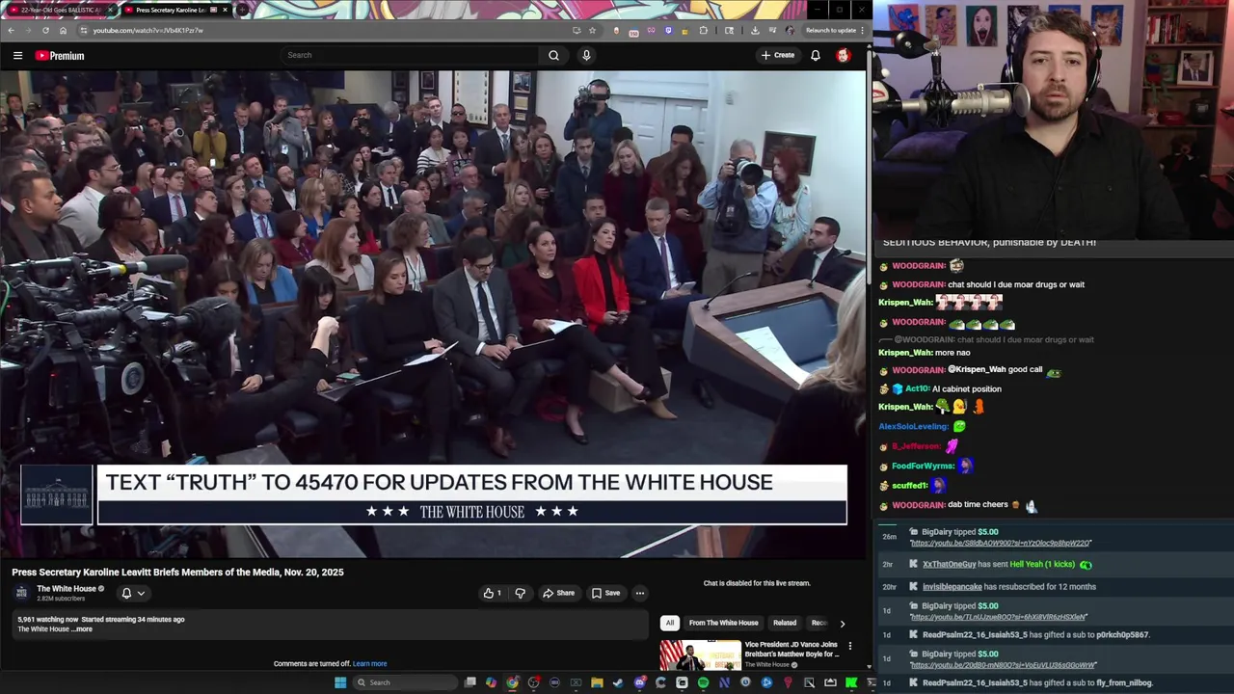
Task: View site information icon in address bar
Action: 84,30
